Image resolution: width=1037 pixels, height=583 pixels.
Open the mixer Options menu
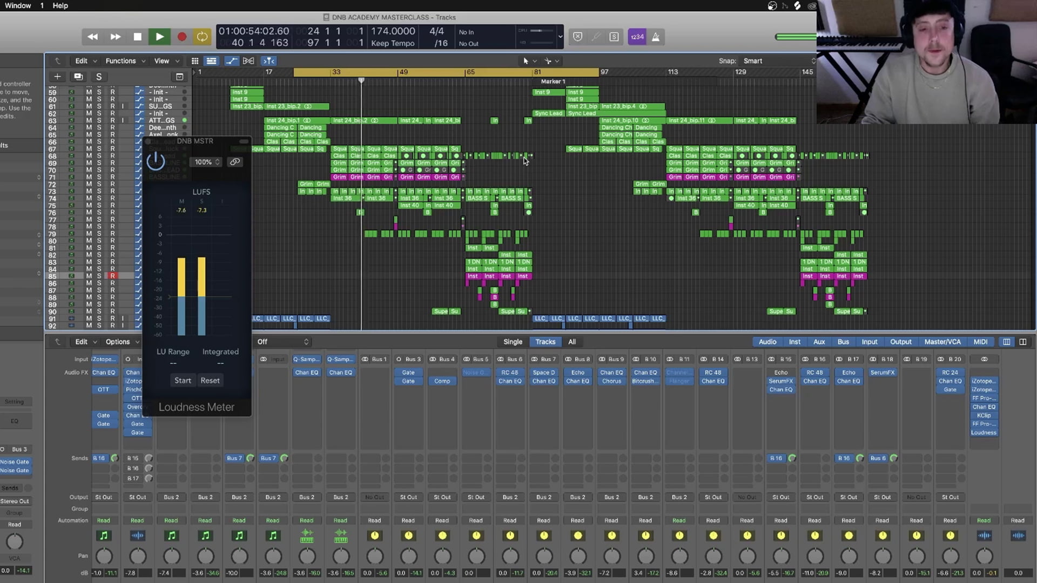click(123, 342)
